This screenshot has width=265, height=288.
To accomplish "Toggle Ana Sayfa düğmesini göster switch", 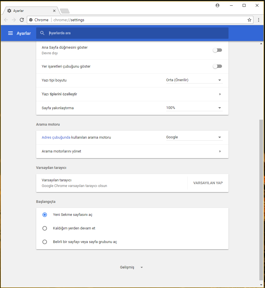I will 217,50.
